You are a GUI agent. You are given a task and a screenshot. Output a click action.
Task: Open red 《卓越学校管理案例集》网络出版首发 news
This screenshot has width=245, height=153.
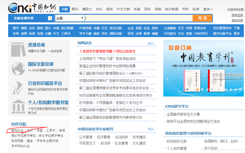click(x=107, y=51)
